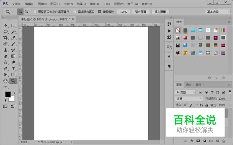This screenshot has width=233, height=145.
Task: Disable scrubby zoom checkbox
Action: [100, 11]
